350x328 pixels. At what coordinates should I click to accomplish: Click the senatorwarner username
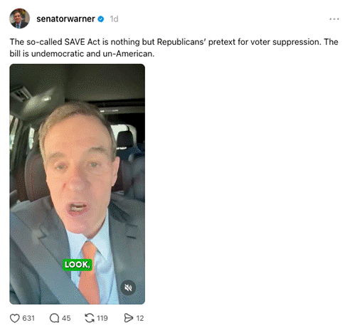pos(65,19)
